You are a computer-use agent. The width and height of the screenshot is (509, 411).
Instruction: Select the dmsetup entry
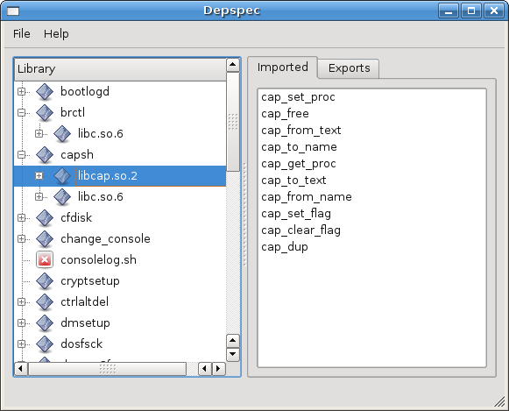85,323
